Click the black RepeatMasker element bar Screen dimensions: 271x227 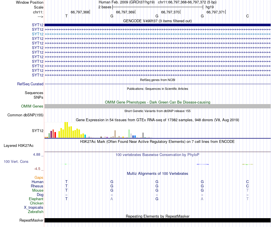[157, 220]
